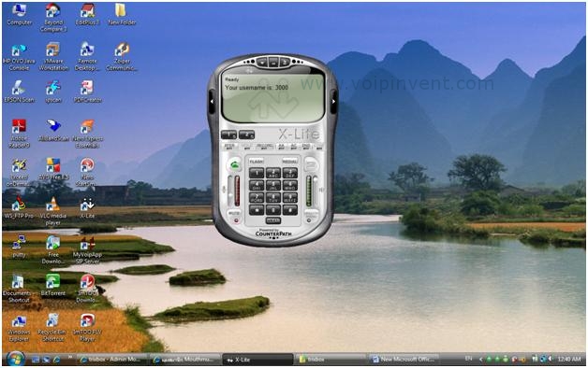
Task: Open the WS_FTP Pro desktop icon
Action: pyautogui.click(x=19, y=208)
